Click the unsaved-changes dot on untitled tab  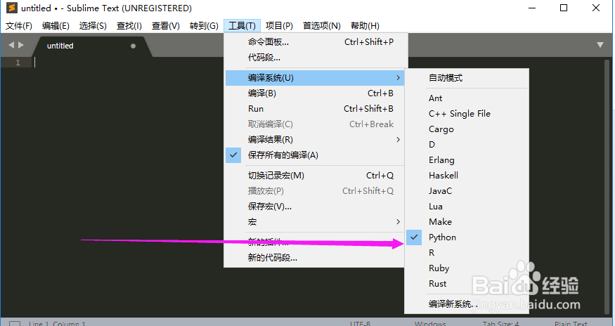(x=134, y=46)
